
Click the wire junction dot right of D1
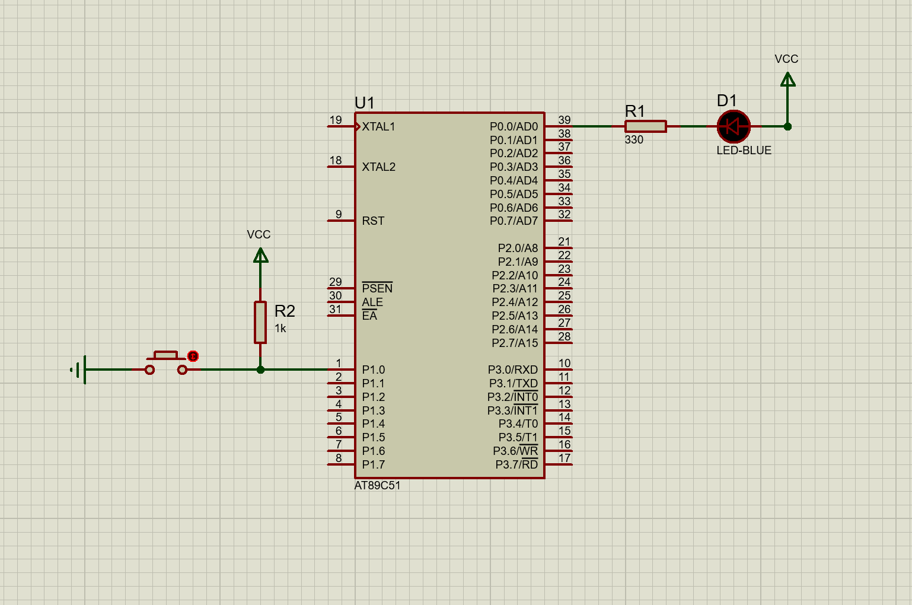787,126
